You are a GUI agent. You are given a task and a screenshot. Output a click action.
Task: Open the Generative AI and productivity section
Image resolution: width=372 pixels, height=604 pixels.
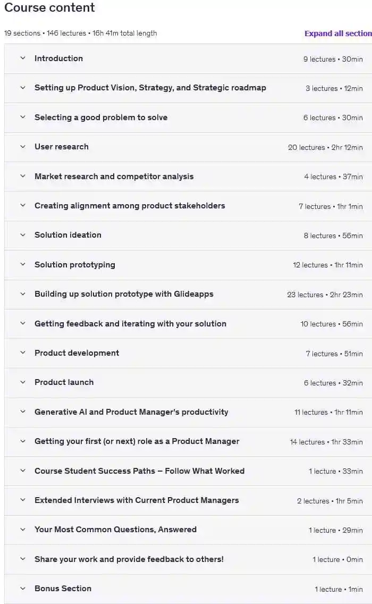(131, 412)
